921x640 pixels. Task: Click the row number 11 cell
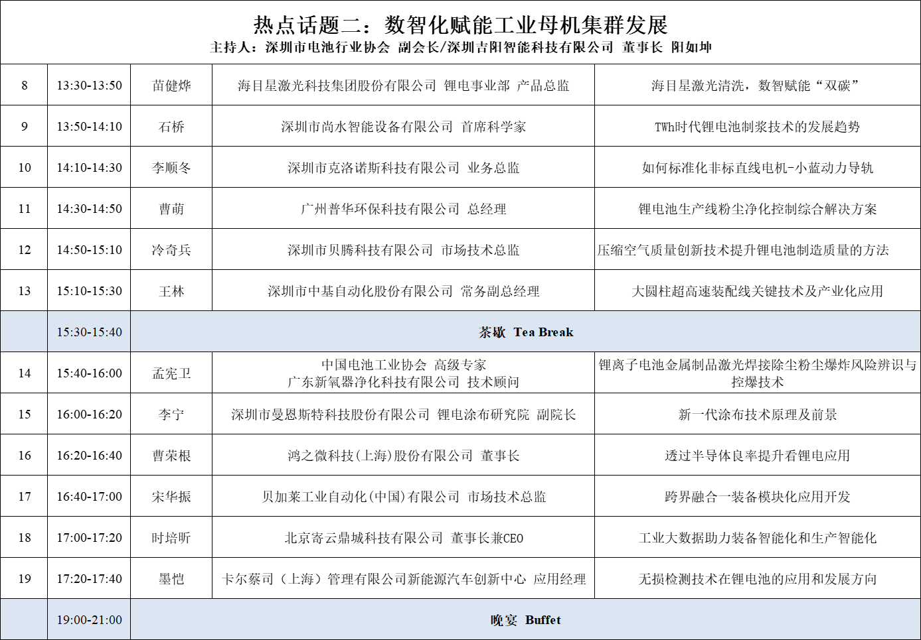(24, 208)
